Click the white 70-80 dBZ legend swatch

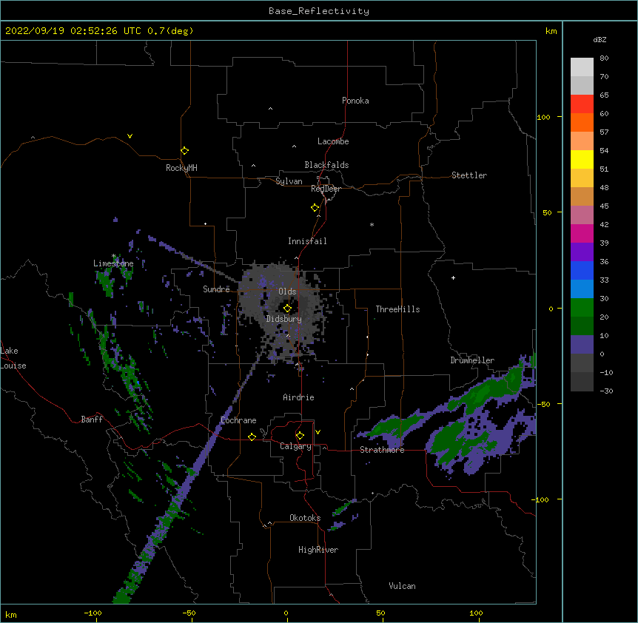(582, 67)
